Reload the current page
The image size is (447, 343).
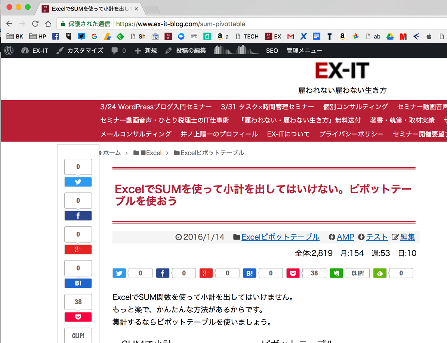coord(35,24)
